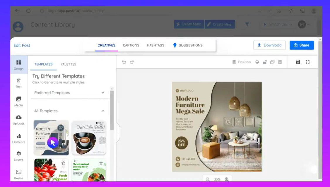Select the Fresh Veggies template thumbnail
Viewport: 330px width, 187px height.
pos(51,170)
